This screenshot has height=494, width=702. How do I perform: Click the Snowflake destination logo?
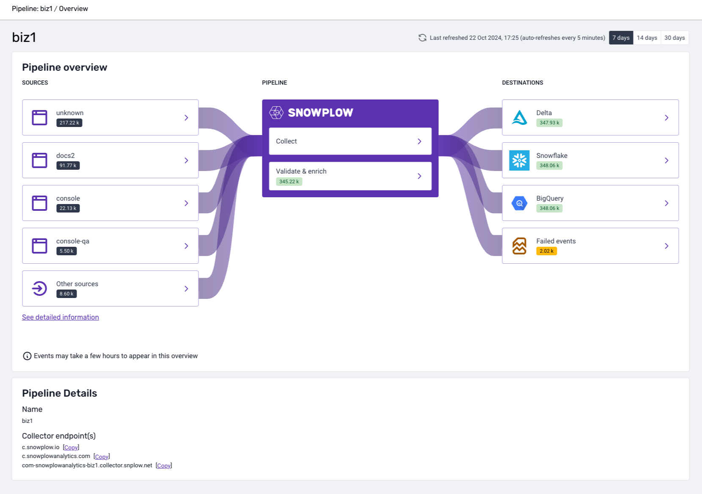coord(520,160)
